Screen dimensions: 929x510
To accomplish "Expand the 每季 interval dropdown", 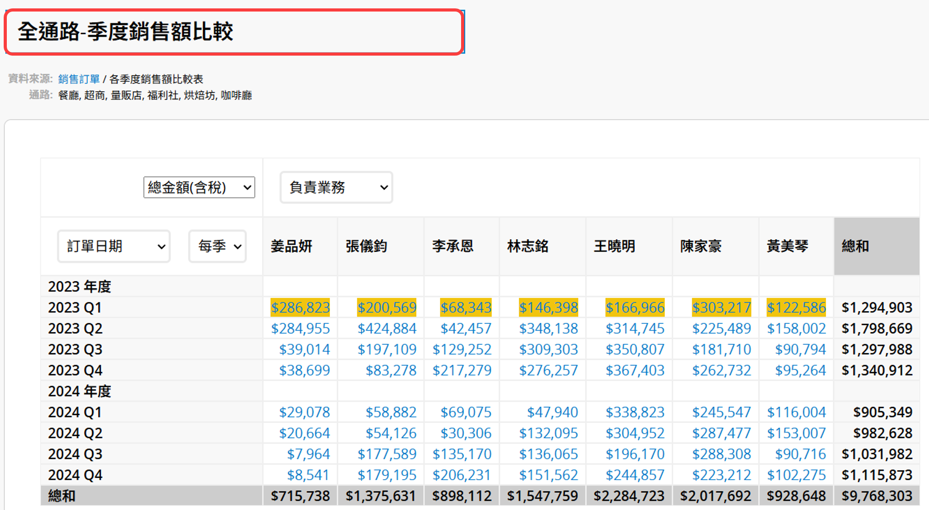I will [217, 246].
